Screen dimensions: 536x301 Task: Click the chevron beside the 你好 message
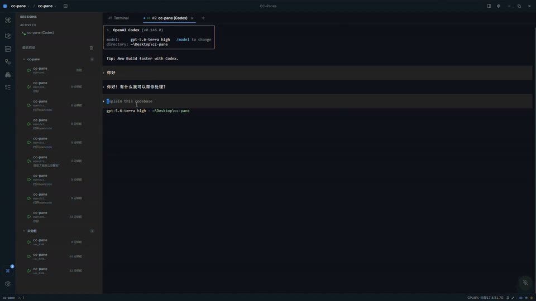(x=104, y=72)
